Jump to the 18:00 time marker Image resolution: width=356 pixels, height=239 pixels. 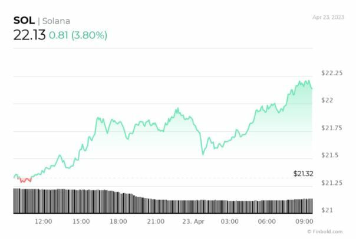pyautogui.click(x=118, y=221)
